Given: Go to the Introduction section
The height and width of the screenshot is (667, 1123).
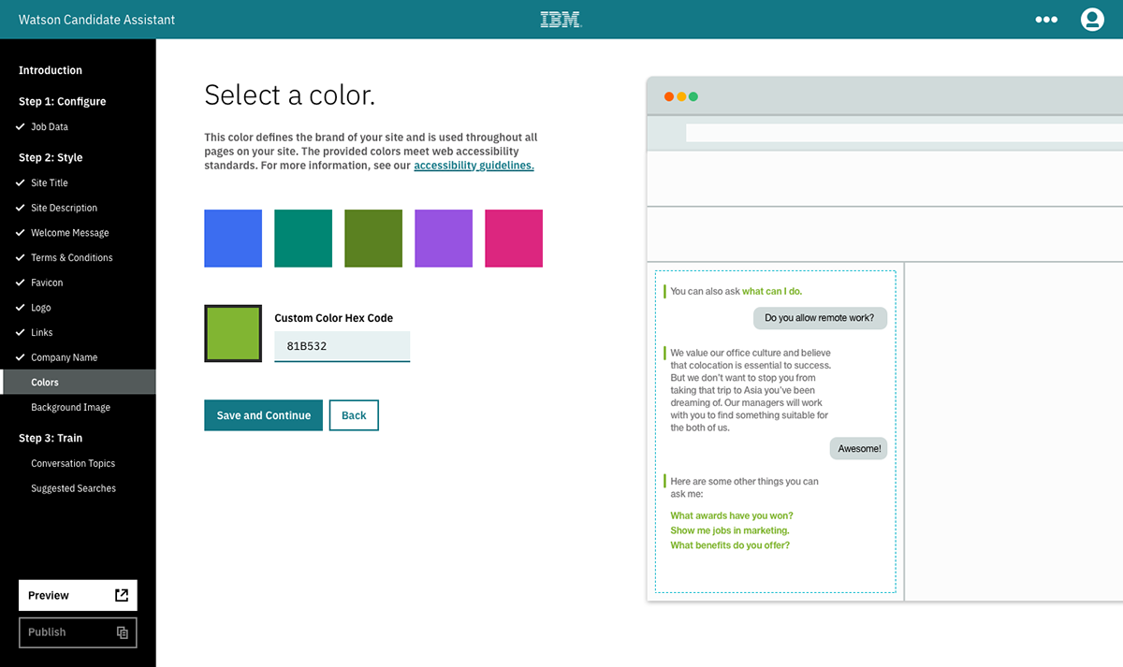Looking at the screenshot, I should pos(51,70).
